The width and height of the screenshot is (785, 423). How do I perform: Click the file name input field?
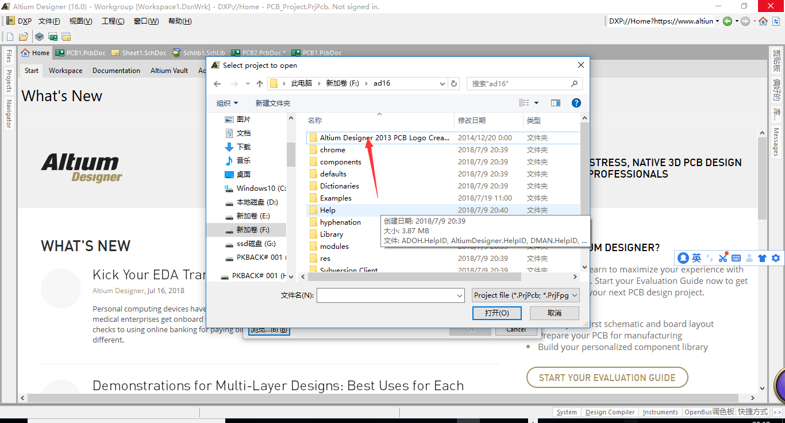click(391, 295)
